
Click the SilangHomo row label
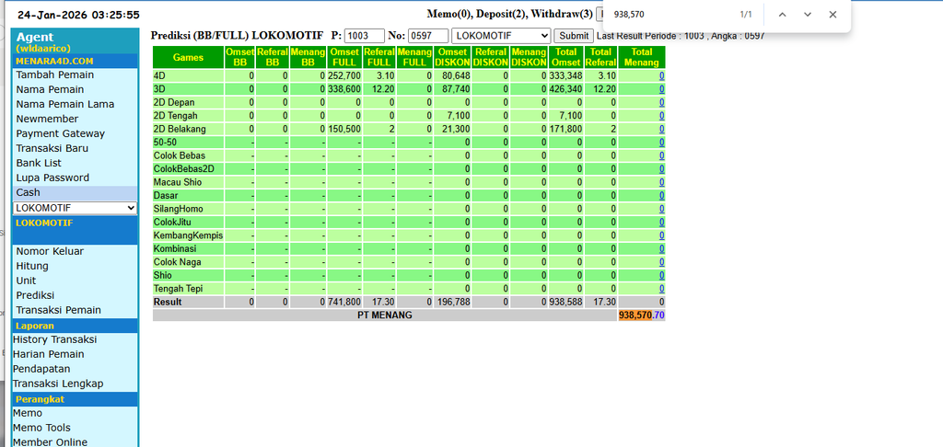[x=179, y=209]
